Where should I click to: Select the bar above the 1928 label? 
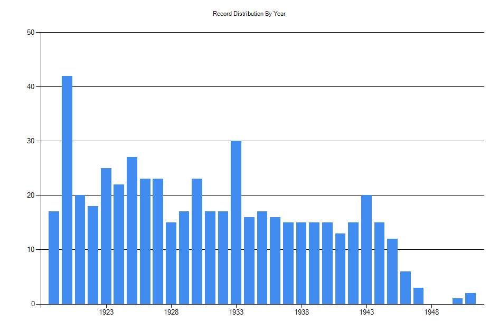(x=171, y=263)
